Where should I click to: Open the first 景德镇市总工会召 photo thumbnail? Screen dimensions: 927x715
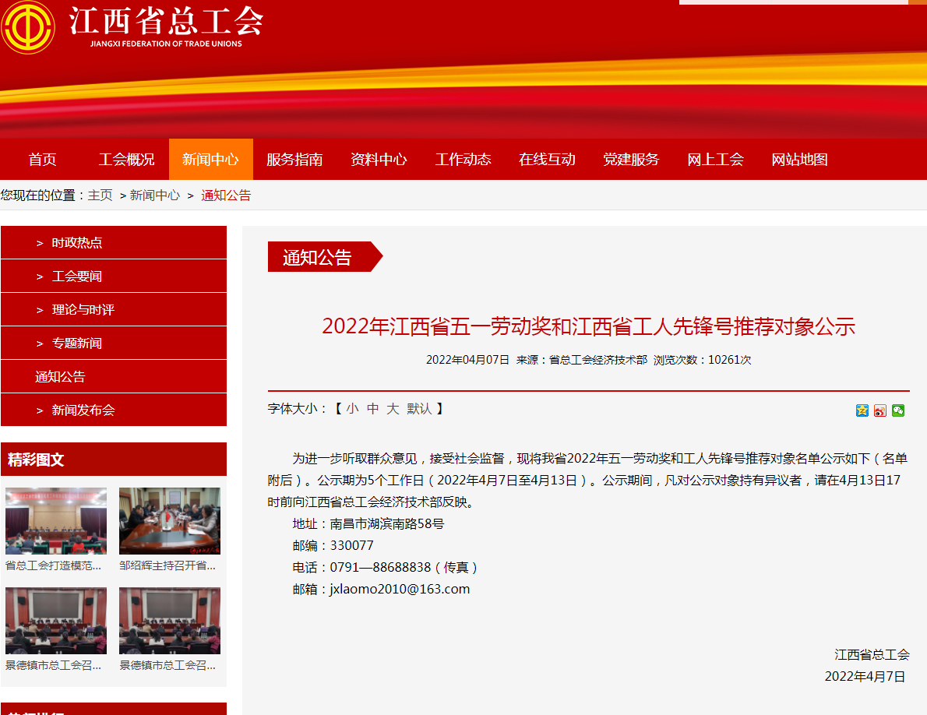(56, 621)
